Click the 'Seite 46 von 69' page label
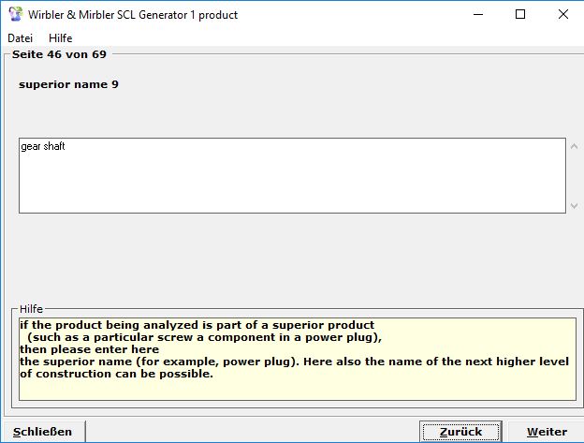The height and width of the screenshot is (443, 584). click(59, 54)
